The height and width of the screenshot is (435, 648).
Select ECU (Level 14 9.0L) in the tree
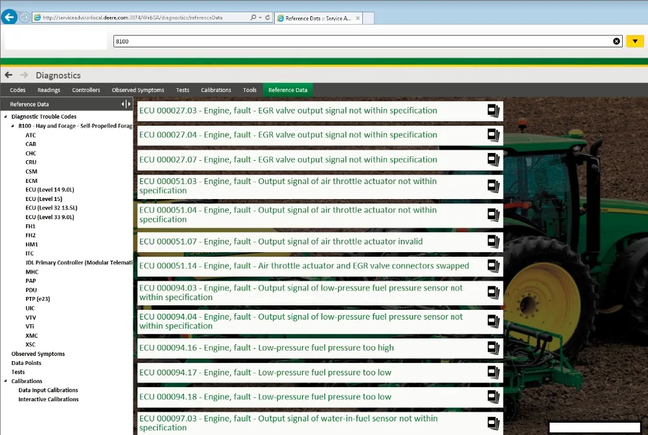pyautogui.click(x=51, y=189)
